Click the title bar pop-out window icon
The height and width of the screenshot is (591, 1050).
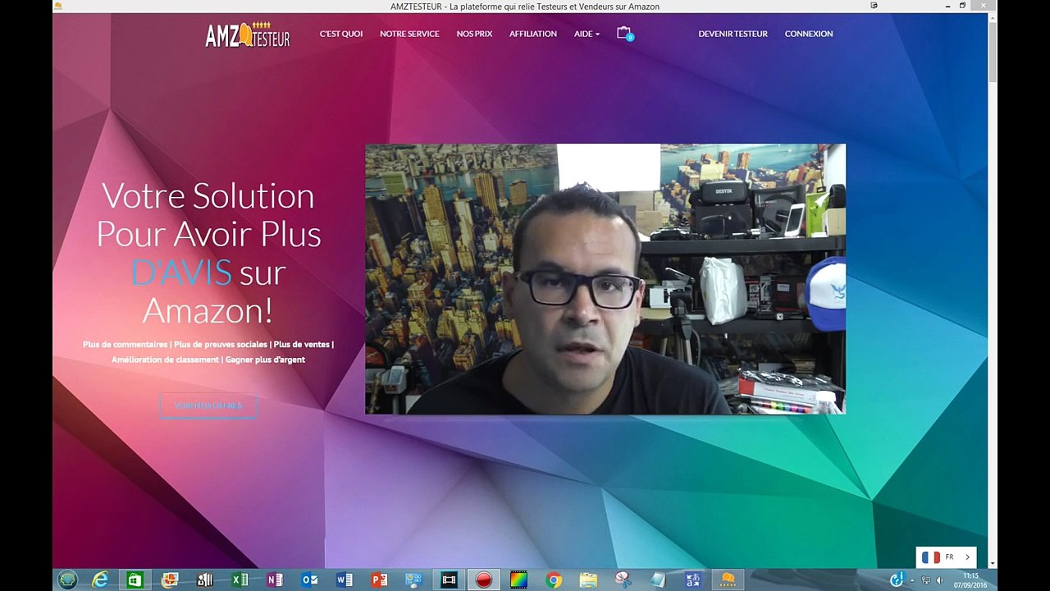tap(874, 6)
